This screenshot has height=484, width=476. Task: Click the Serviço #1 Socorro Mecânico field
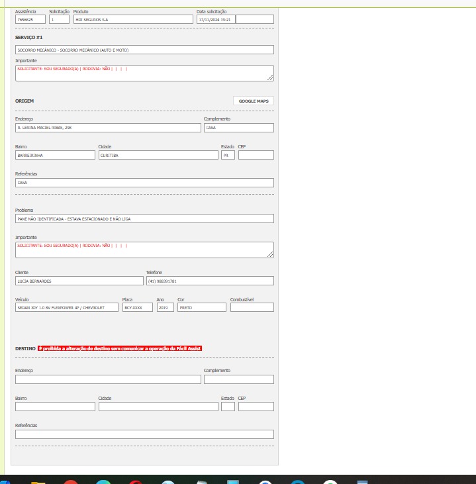[x=144, y=50]
